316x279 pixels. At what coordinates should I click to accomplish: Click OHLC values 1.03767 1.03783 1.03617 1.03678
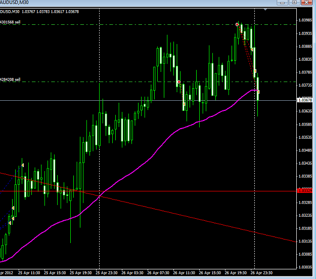click(50, 12)
